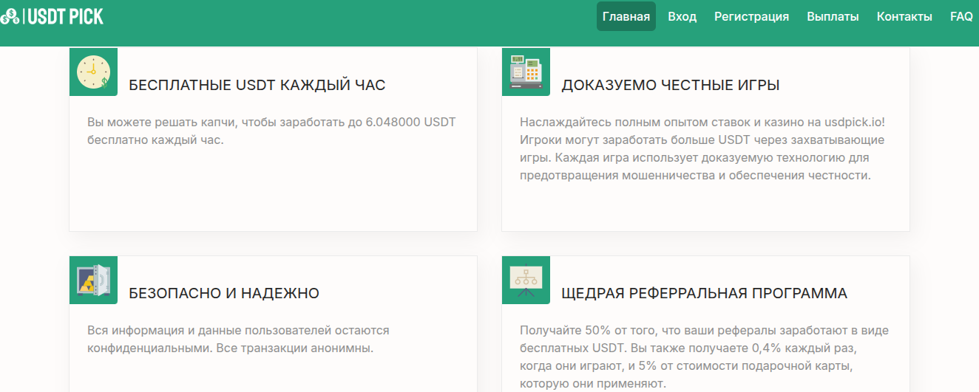
Task: Click the referral chart presentation icon
Action: 526,280
